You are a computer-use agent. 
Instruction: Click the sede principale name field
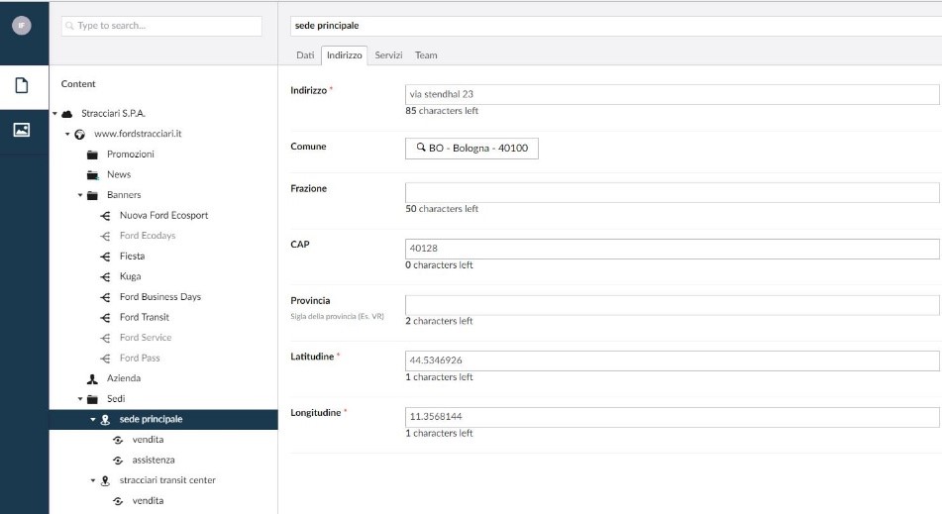(x=616, y=26)
